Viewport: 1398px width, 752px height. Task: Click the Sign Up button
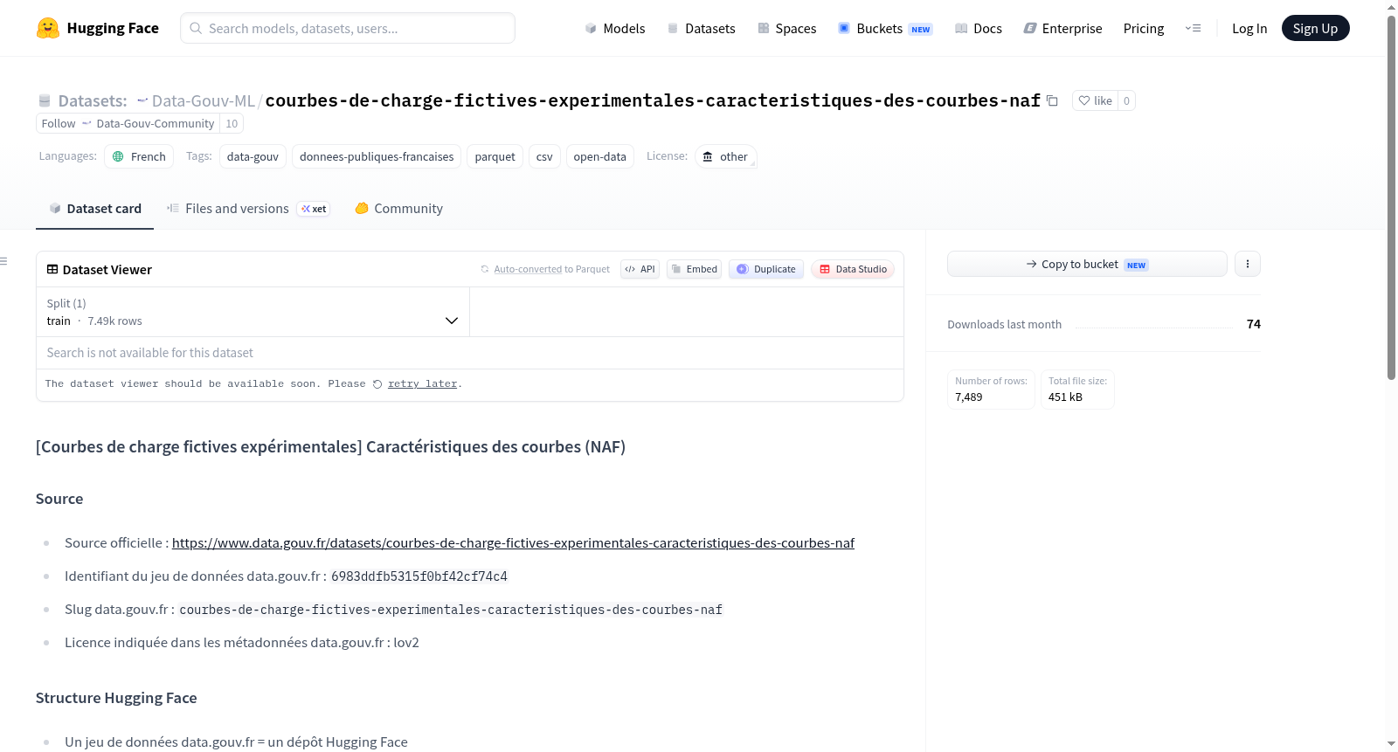click(x=1315, y=28)
